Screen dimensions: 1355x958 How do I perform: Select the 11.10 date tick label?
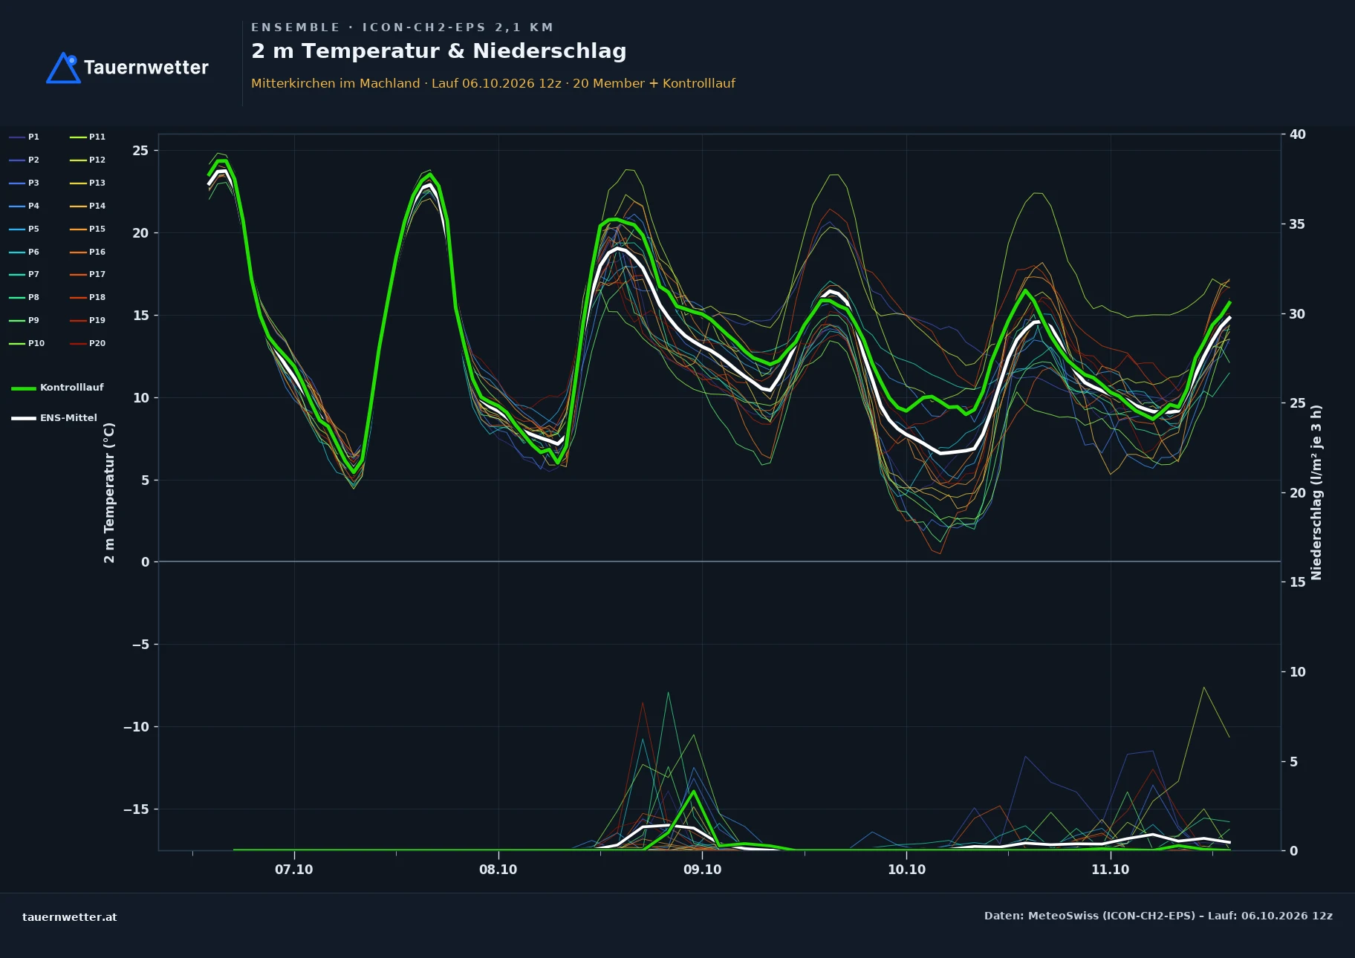pyautogui.click(x=1110, y=870)
